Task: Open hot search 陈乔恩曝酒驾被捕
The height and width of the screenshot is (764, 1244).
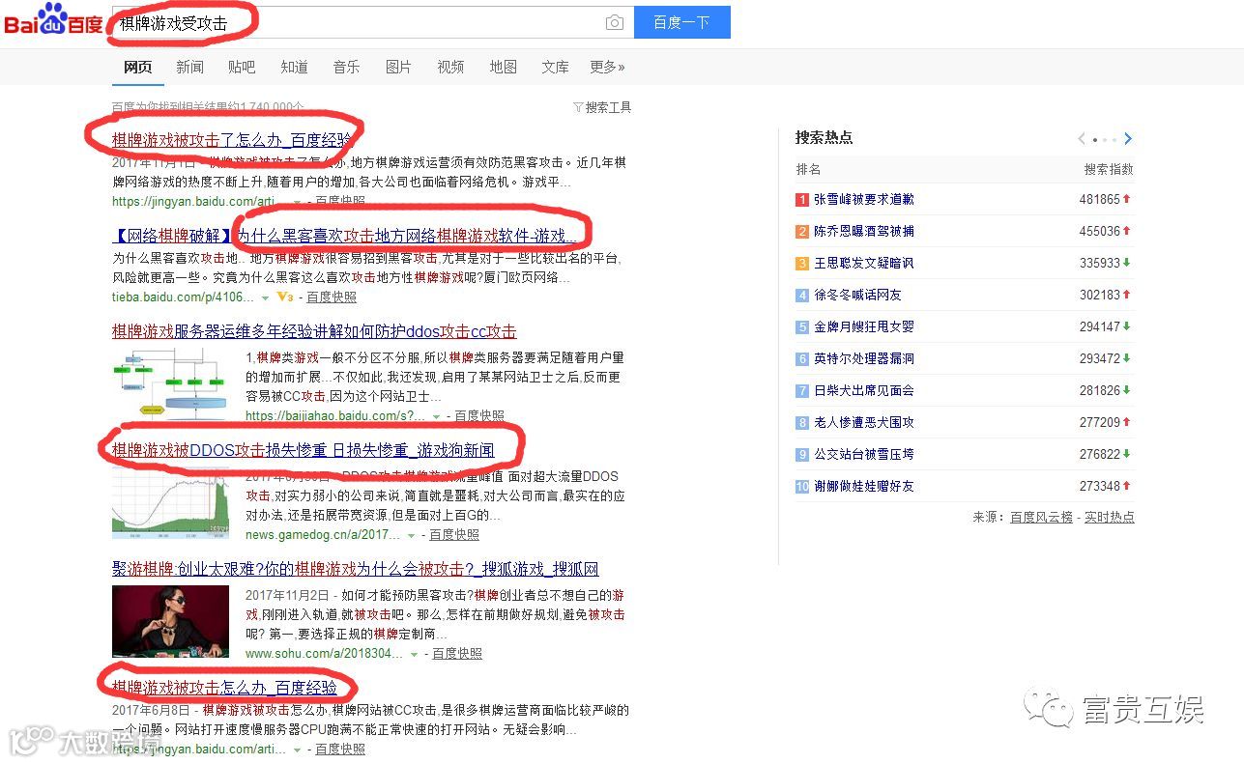Action: tap(863, 231)
